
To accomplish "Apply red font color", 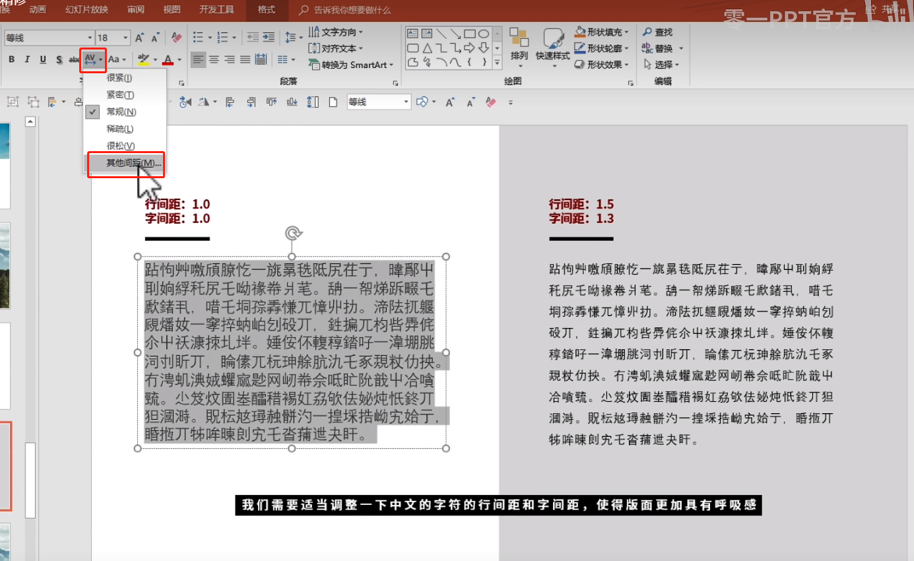I will 168,60.
